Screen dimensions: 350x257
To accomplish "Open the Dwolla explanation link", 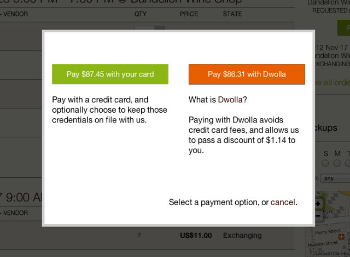I will pyautogui.click(x=230, y=100).
